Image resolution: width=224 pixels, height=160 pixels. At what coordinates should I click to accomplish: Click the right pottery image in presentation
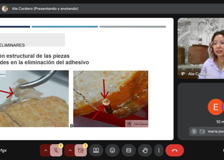point(111,99)
